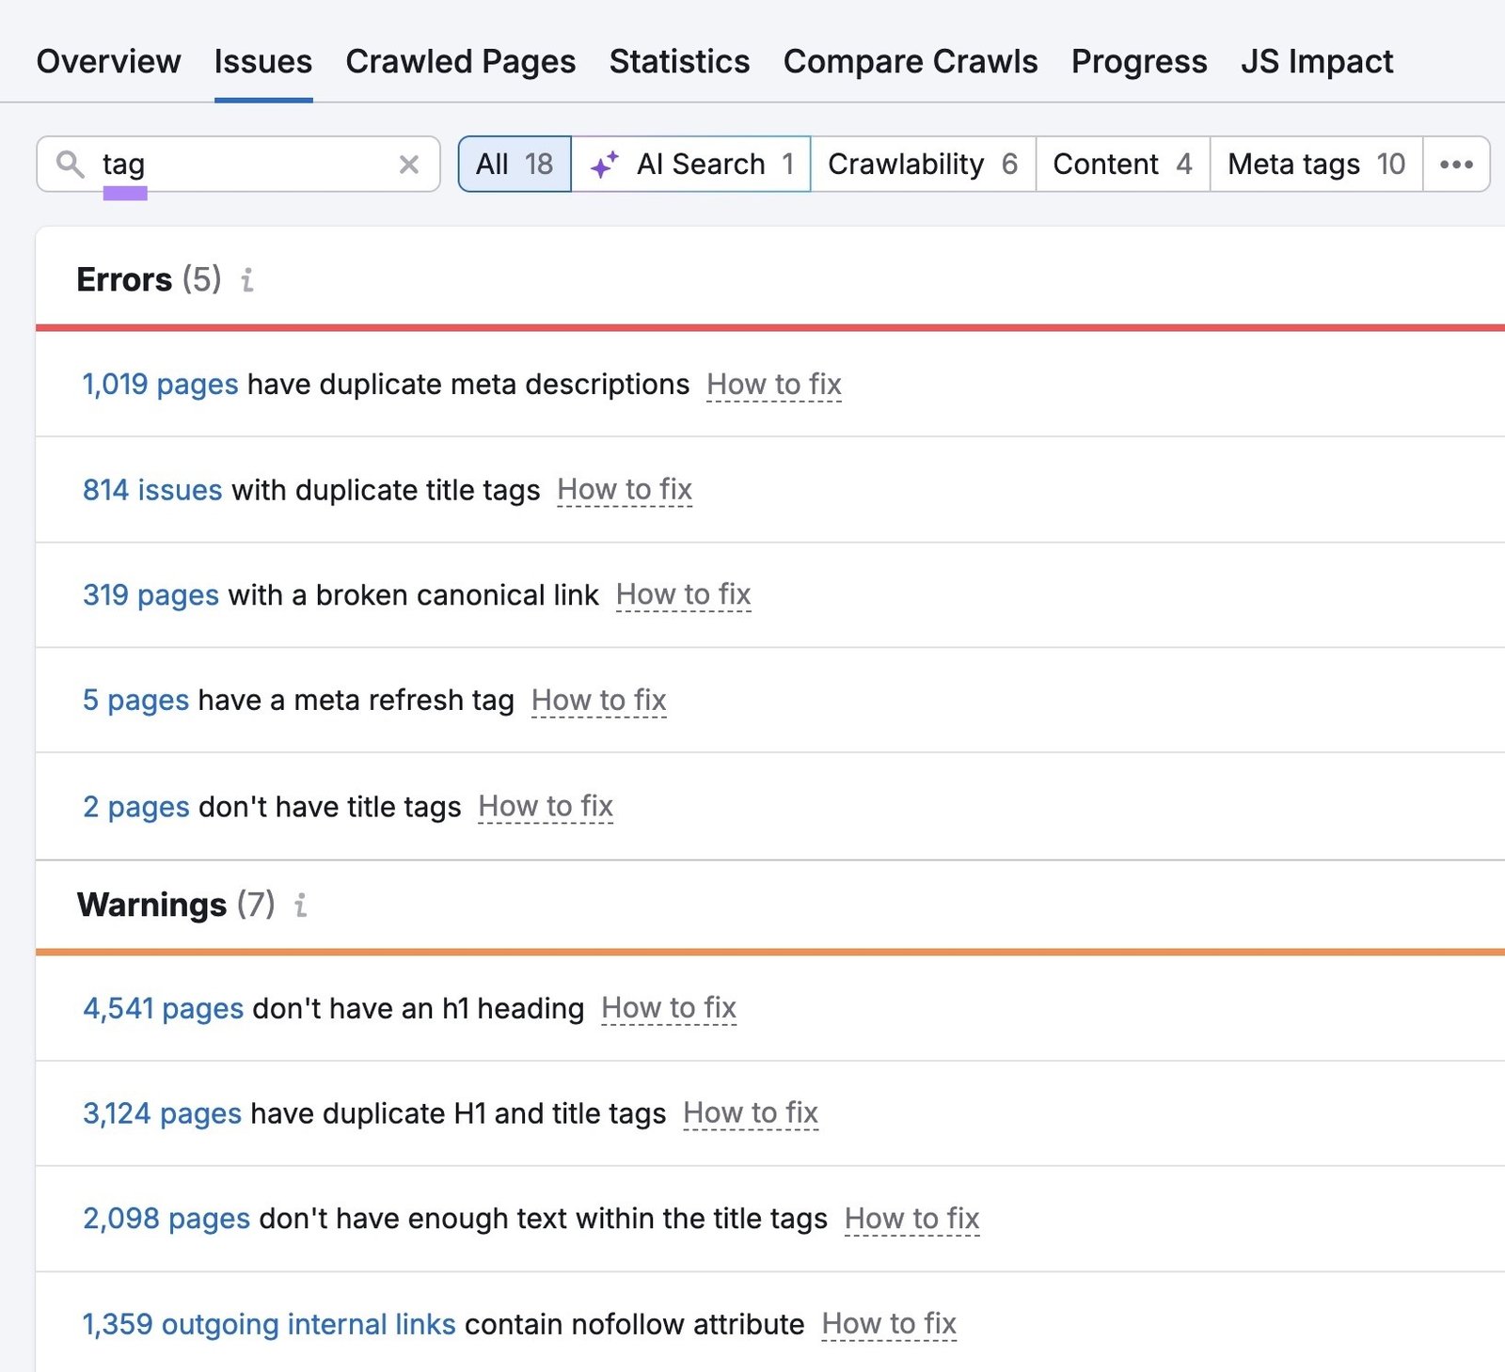This screenshot has width=1505, height=1372.
Task: Show How to fix for meta refresh tag
Action: [x=599, y=701]
